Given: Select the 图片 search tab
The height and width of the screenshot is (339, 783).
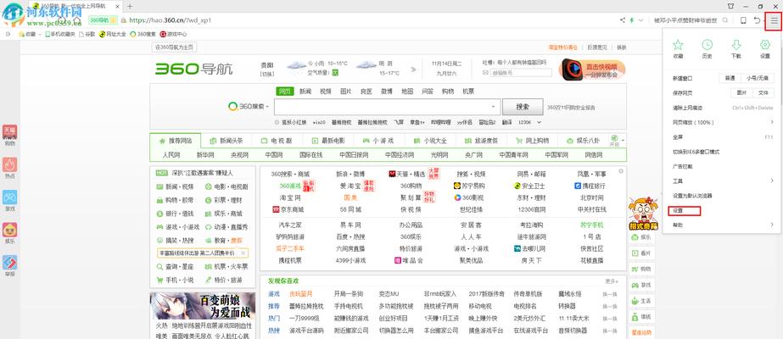Looking at the screenshot, I should point(346,92).
